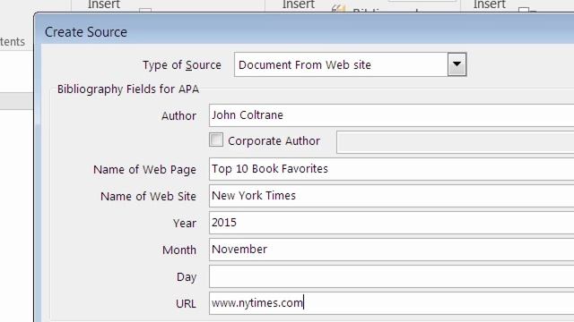The height and width of the screenshot is (322, 574).
Task: Click the Name of Web Page label
Action: pyautogui.click(x=145, y=170)
